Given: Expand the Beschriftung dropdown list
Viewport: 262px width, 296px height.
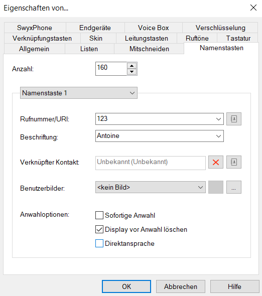Looking at the screenshot, I should point(218,136).
